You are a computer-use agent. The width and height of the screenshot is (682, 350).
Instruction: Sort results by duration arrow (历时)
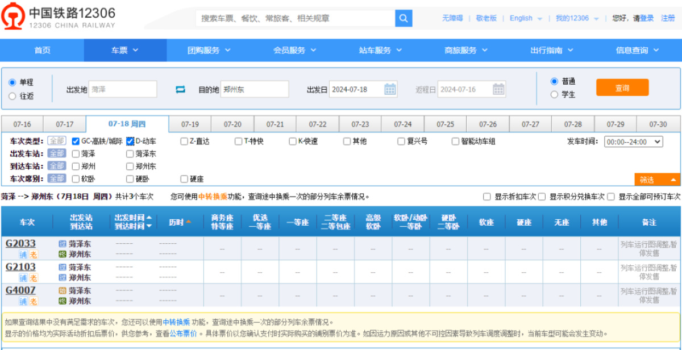pos(188,222)
